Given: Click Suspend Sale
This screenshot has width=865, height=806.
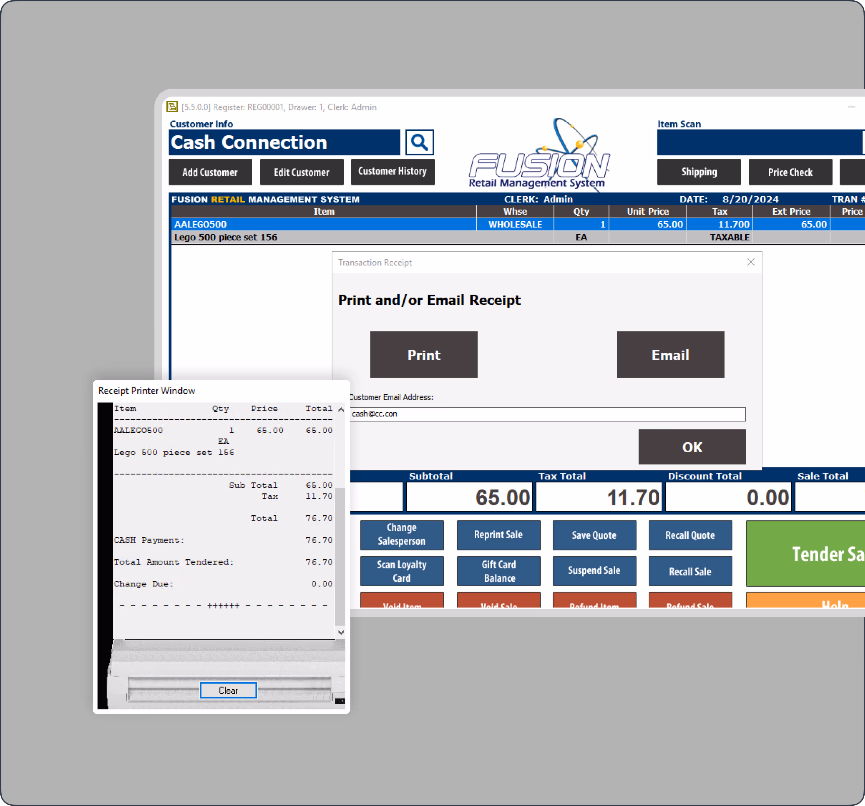Looking at the screenshot, I should [x=594, y=571].
